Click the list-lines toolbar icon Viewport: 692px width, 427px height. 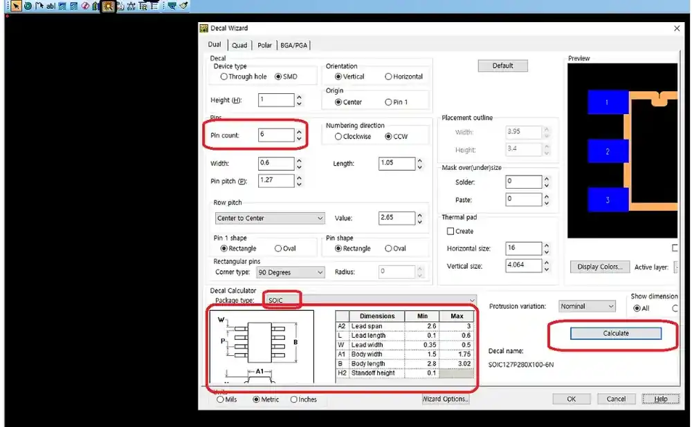click(x=154, y=6)
